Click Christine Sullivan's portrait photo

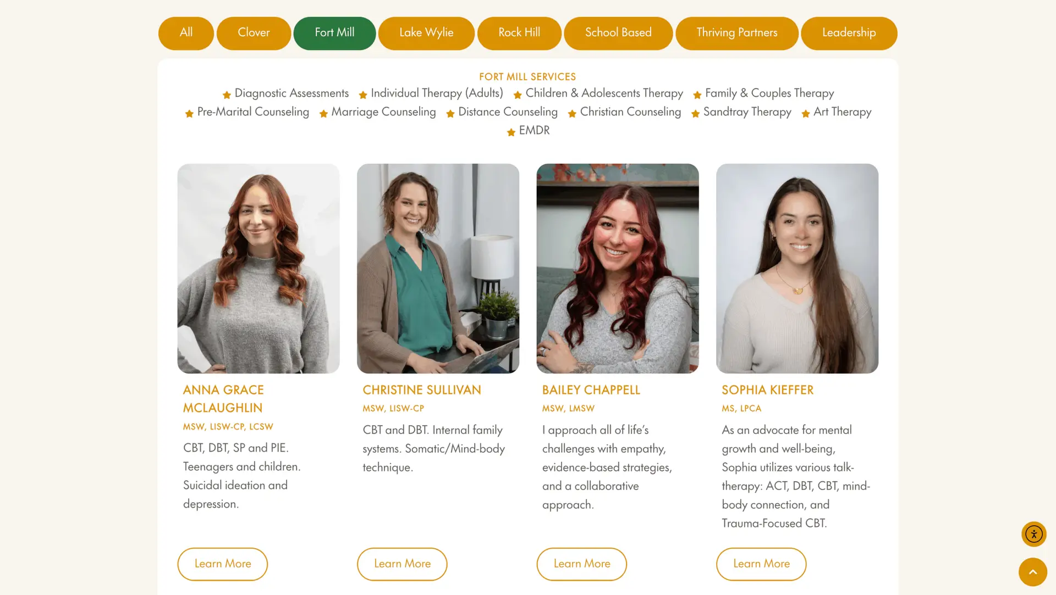[x=438, y=268]
